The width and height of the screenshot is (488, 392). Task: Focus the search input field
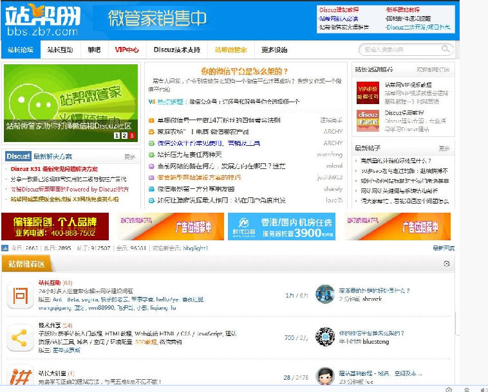(x=402, y=49)
